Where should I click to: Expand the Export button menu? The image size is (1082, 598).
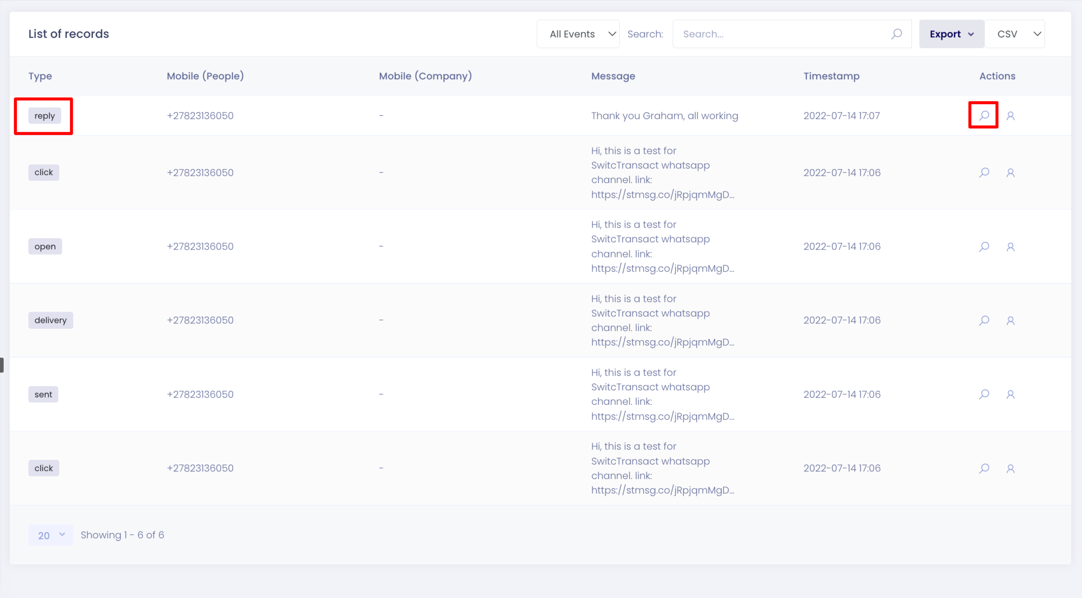pyautogui.click(x=951, y=34)
